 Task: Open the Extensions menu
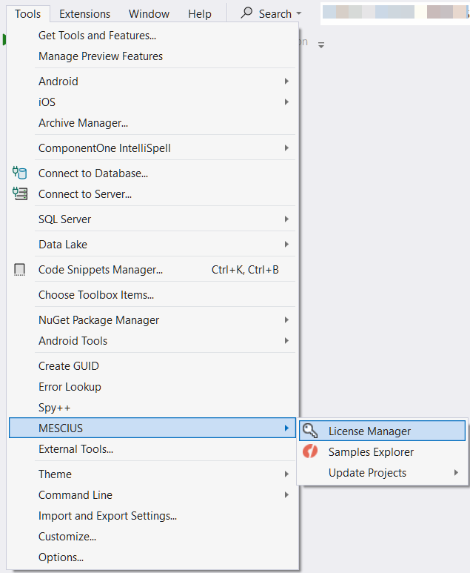[84, 14]
